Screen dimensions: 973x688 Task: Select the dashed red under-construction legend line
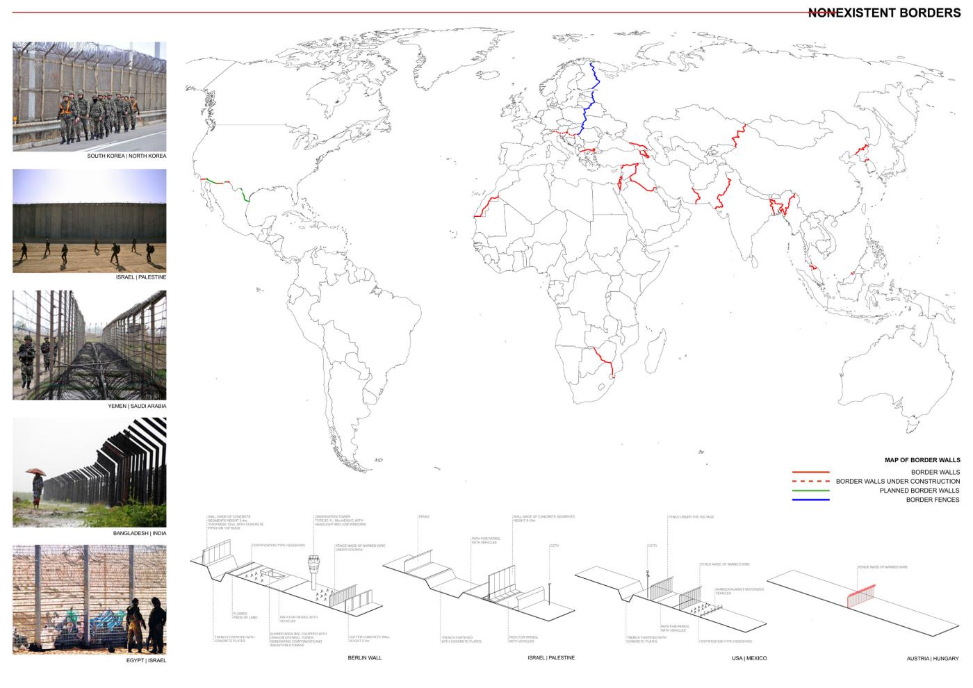(x=810, y=481)
